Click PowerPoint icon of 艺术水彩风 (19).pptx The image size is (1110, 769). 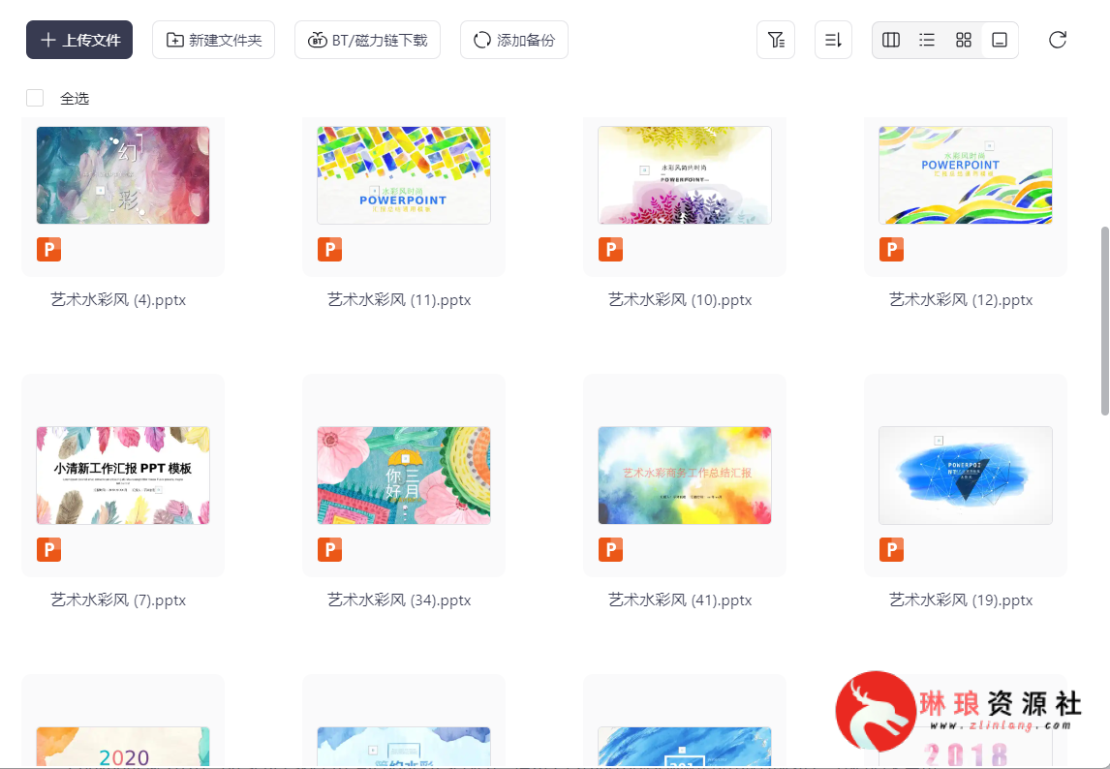pos(891,549)
